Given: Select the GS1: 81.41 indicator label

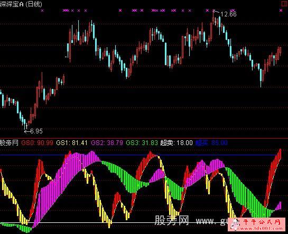Looking at the screenshot, I should pos(72,143).
